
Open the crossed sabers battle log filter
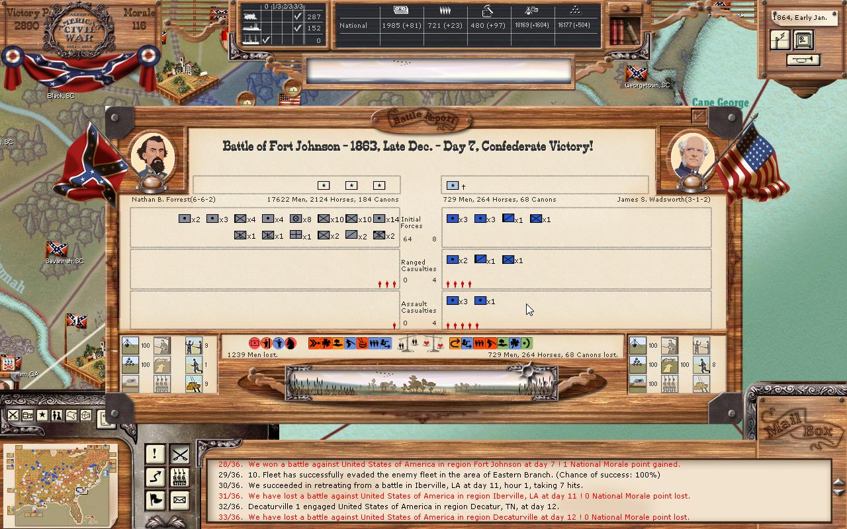179,454
